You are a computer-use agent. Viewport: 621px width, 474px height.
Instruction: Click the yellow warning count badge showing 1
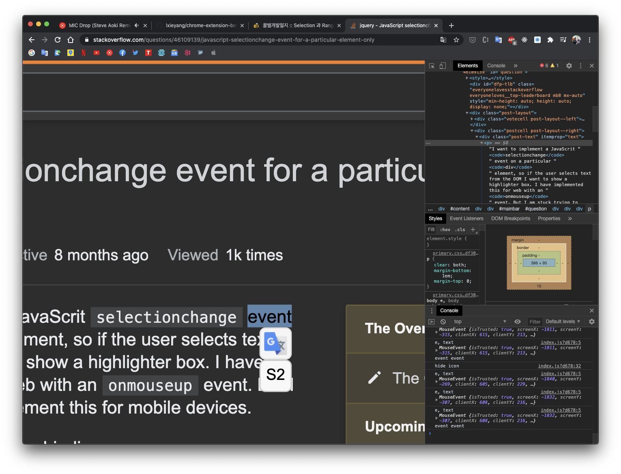(x=554, y=66)
